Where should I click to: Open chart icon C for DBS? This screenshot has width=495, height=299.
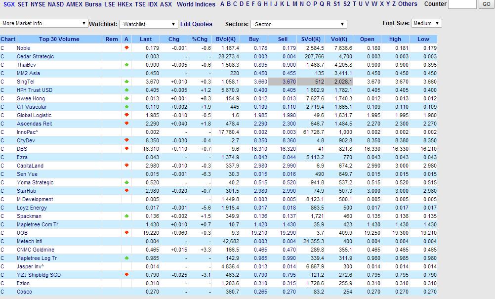tap(2, 149)
